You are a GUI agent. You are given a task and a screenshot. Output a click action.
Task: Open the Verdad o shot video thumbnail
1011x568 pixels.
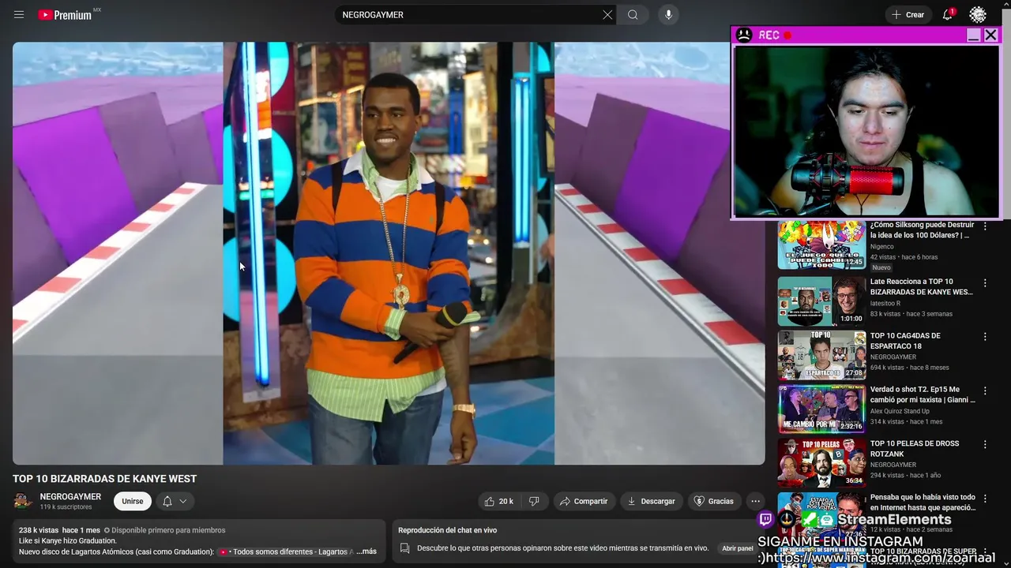821,409
